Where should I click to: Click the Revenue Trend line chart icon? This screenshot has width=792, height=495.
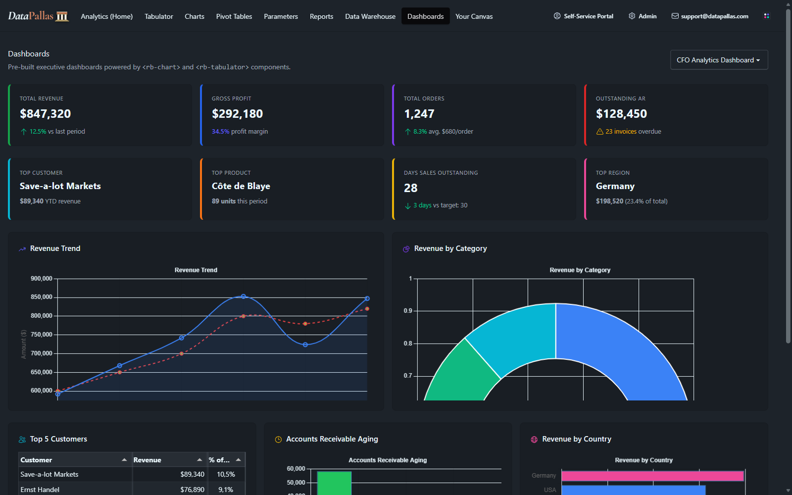click(22, 249)
